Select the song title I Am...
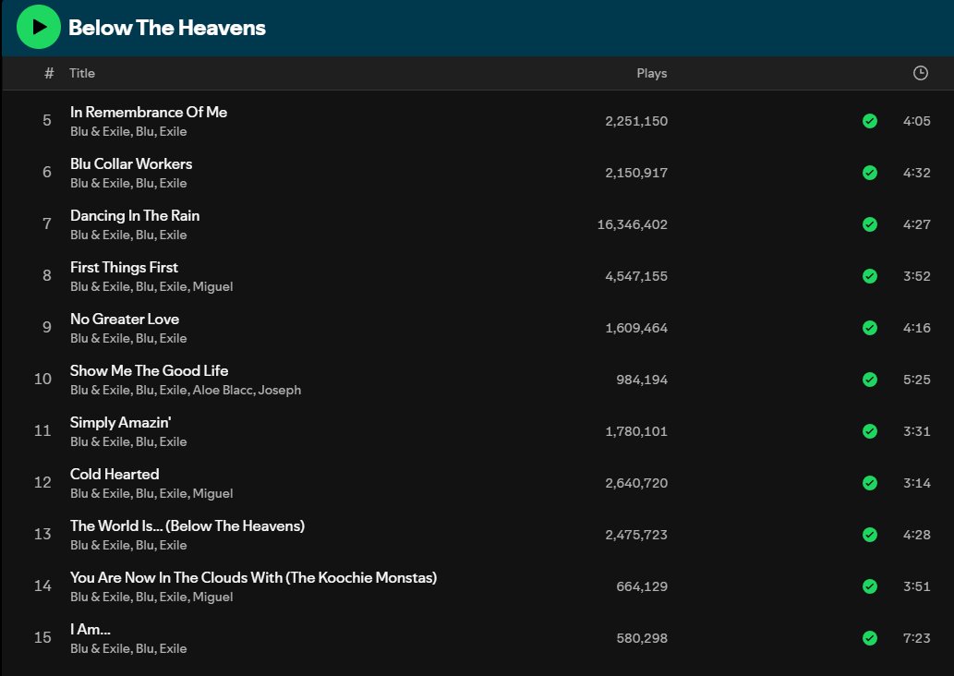This screenshot has width=954, height=676. click(91, 629)
